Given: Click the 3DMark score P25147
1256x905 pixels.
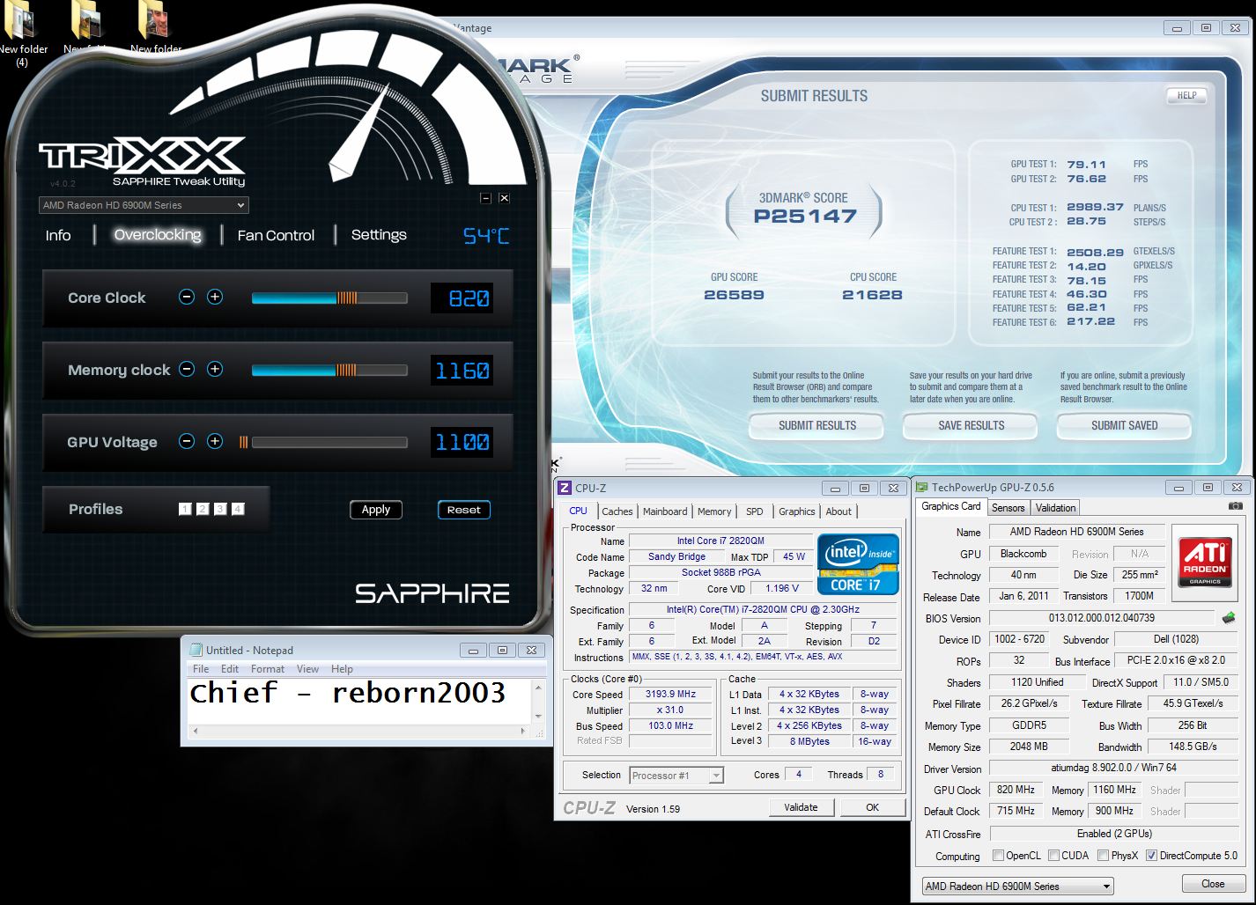Looking at the screenshot, I should (x=805, y=217).
